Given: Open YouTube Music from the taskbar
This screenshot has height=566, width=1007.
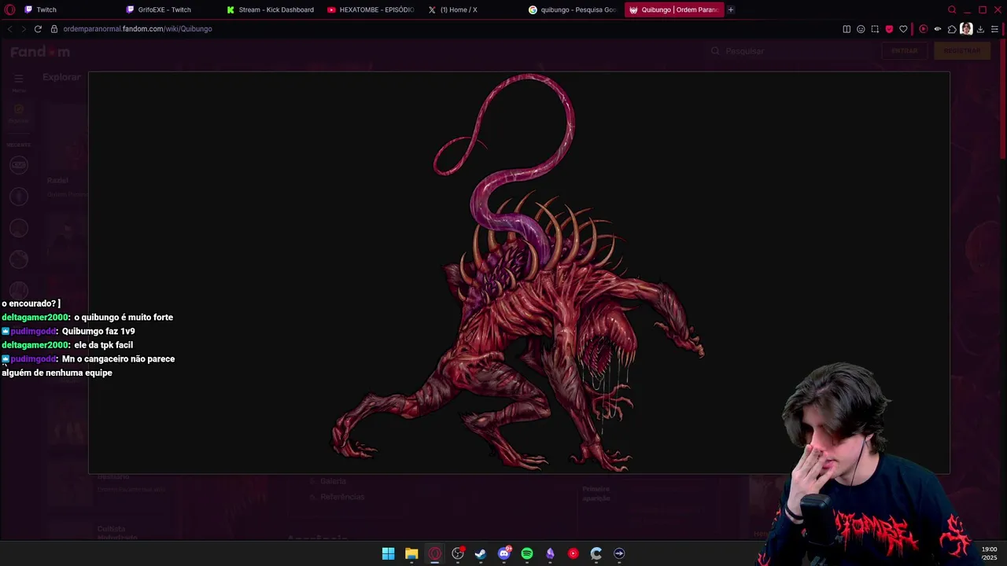Looking at the screenshot, I should [x=573, y=553].
